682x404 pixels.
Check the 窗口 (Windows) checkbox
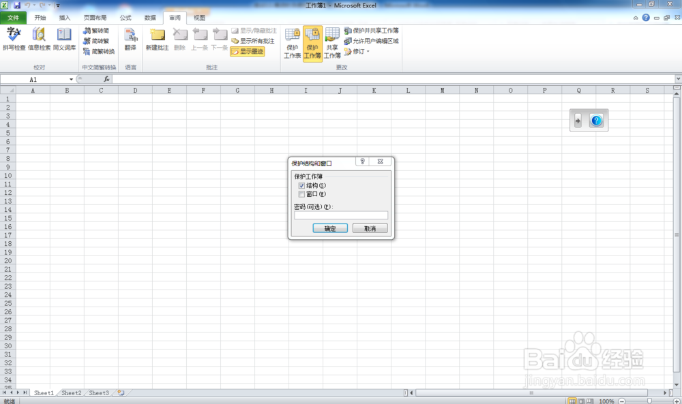pos(301,194)
